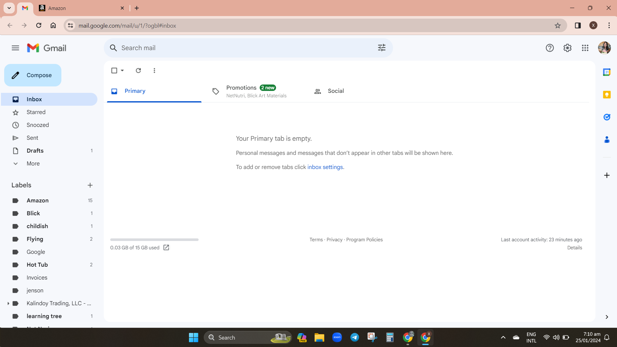Get add-ons with the plus icon

607,175
